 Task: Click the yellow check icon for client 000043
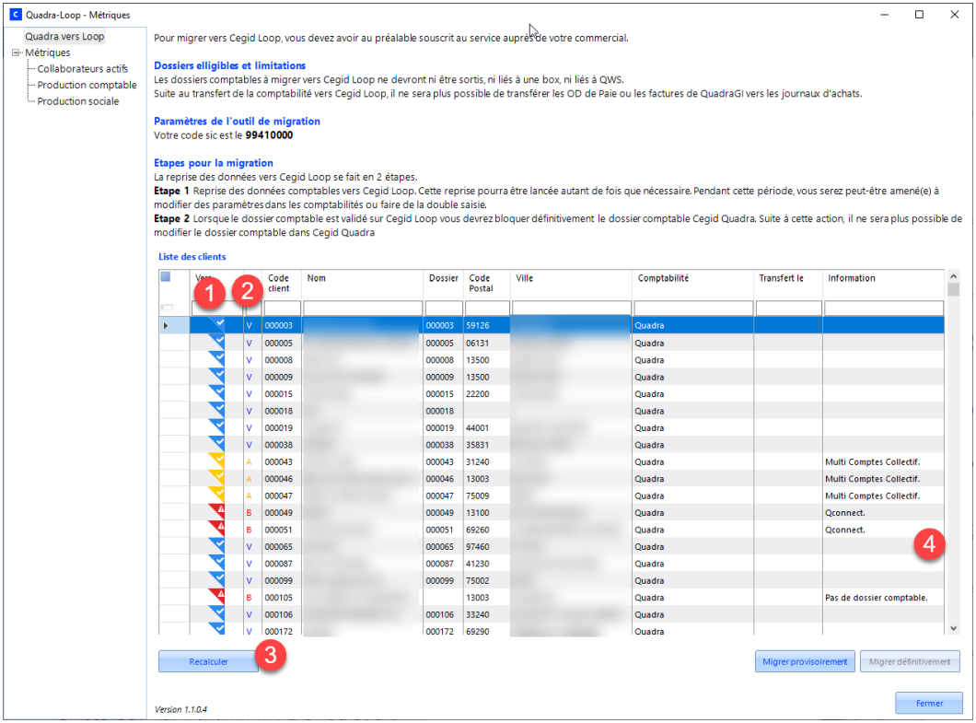coord(216,461)
